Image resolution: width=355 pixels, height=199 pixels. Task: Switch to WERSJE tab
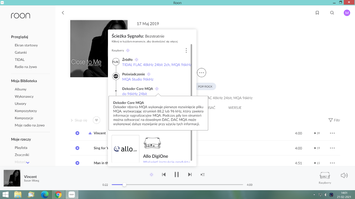point(235,108)
